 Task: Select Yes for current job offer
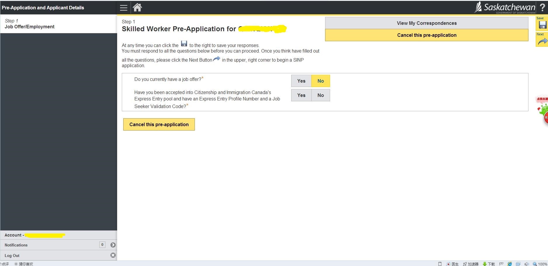click(x=301, y=81)
